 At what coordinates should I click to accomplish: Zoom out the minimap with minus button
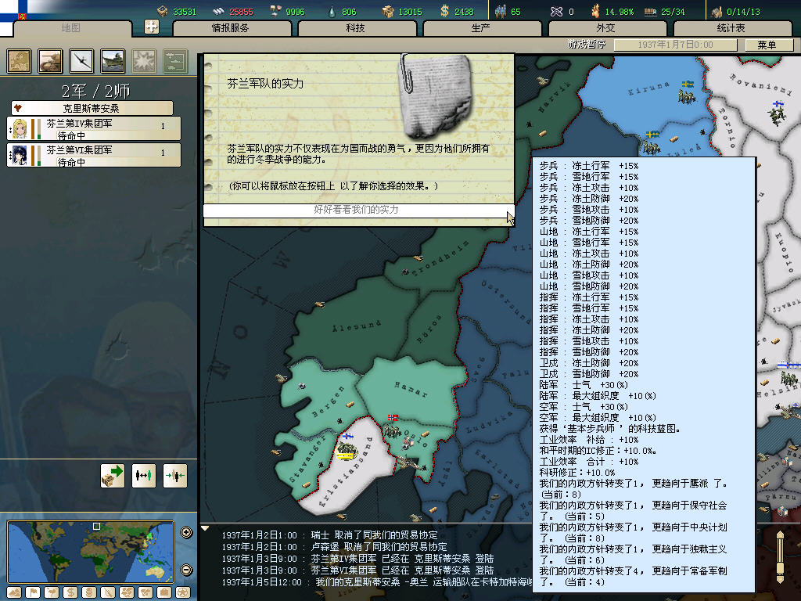pyautogui.click(x=186, y=570)
